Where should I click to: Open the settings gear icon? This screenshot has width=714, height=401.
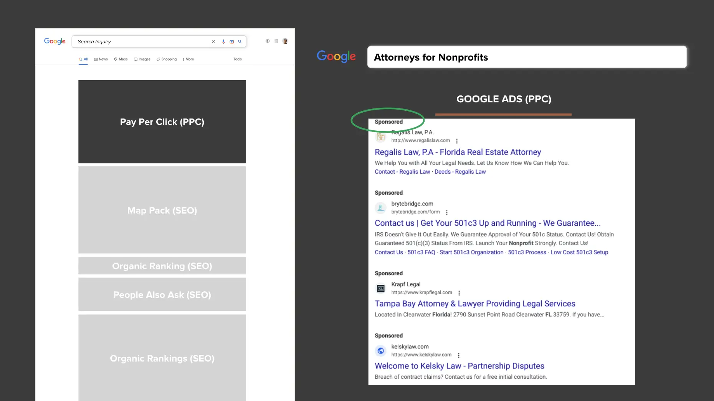pos(268,41)
